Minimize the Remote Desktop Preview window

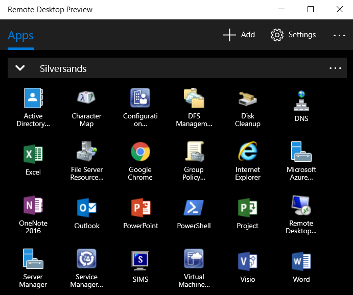tap(281, 9)
